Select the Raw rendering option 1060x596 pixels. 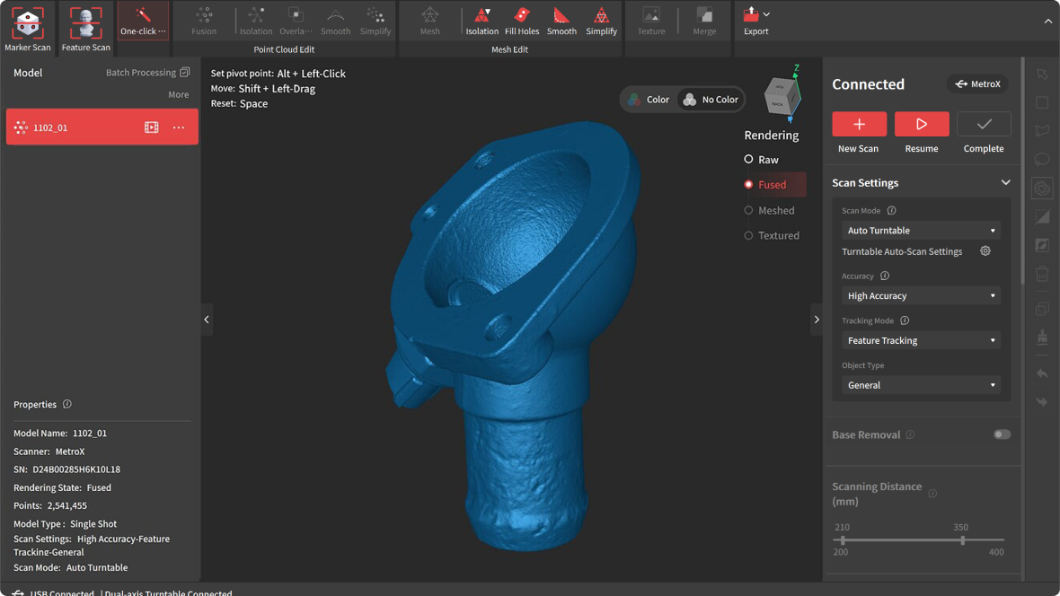point(748,160)
